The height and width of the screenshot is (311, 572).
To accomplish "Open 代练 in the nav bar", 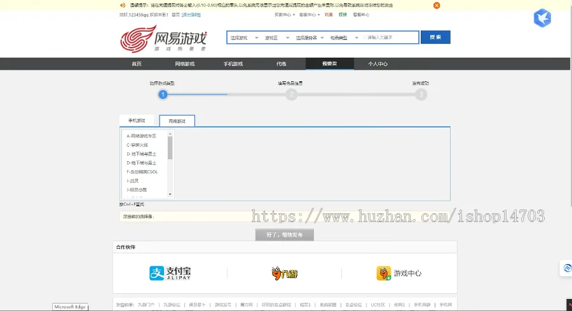I will 282,63.
